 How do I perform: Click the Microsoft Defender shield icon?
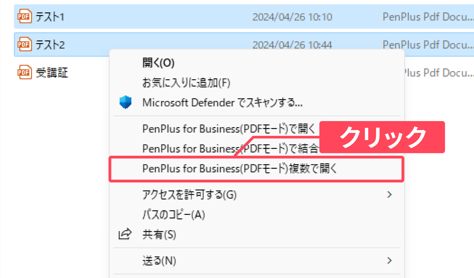125,102
